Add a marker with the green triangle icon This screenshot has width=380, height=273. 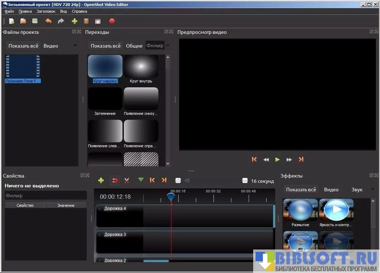(141, 180)
